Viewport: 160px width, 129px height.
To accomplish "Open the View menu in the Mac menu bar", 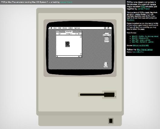I will pos(65,28).
